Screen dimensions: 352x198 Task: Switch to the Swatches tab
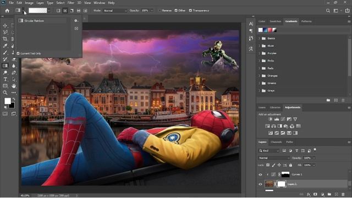(275, 21)
